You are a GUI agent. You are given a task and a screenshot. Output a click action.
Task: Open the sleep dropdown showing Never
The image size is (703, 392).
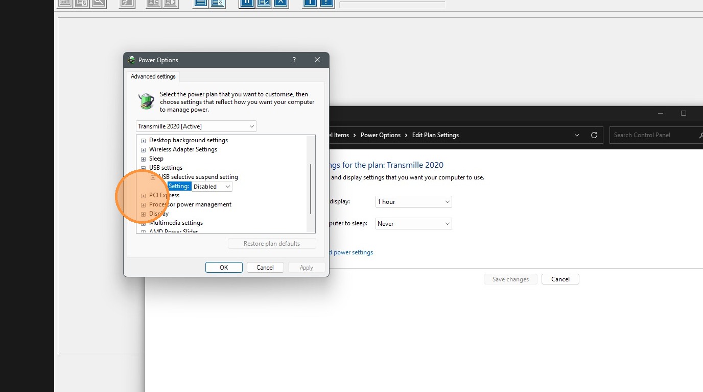coord(414,224)
